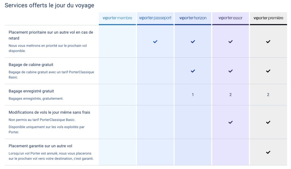Click 'Placement garantie sur un autre vol'
The height and width of the screenshot is (169, 291).
pyautogui.click(x=40, y=146)
